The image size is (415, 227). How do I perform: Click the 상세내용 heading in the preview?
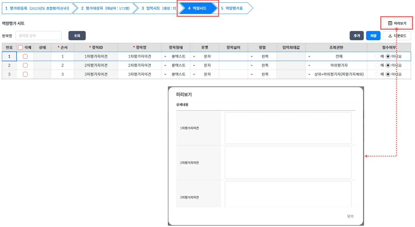pos(182,105)
